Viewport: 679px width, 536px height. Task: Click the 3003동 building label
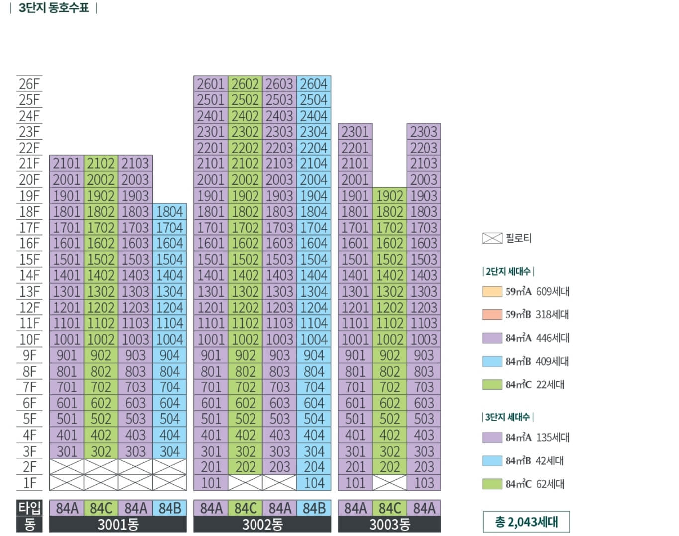pyautogui.click(x=390, y=524)
